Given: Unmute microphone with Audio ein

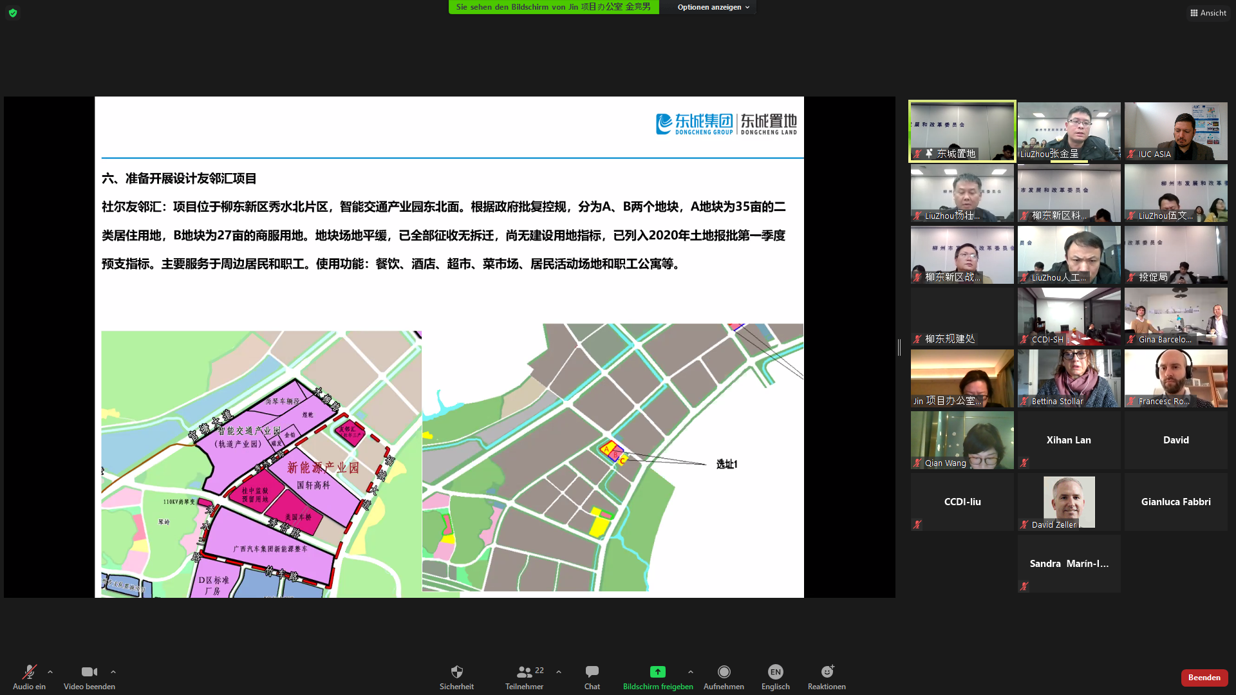Looking at the screenshot, I should pos(29,672).
